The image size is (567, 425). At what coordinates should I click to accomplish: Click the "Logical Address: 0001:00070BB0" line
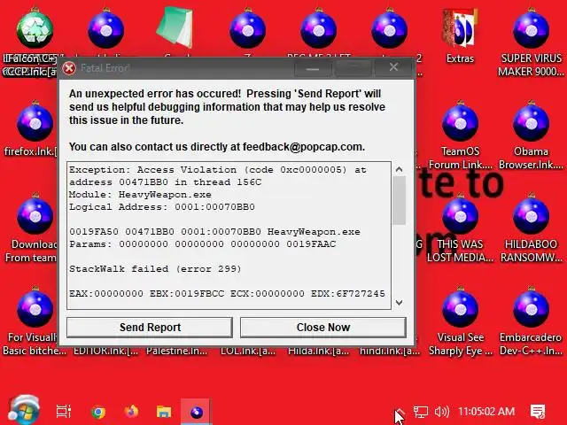point(162,207)
